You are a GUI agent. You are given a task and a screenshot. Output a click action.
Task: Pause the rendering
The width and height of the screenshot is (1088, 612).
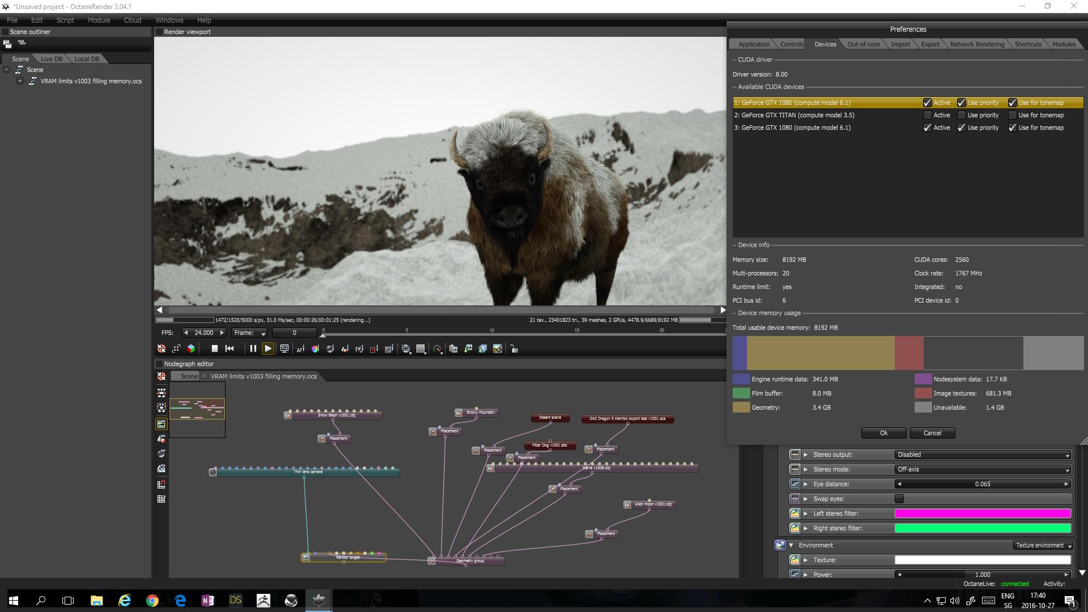[253, 348]
